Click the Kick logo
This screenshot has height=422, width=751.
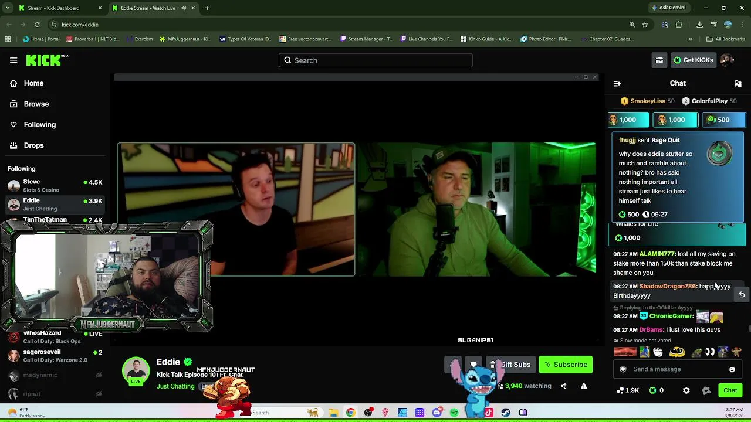(x=47, y=60)
